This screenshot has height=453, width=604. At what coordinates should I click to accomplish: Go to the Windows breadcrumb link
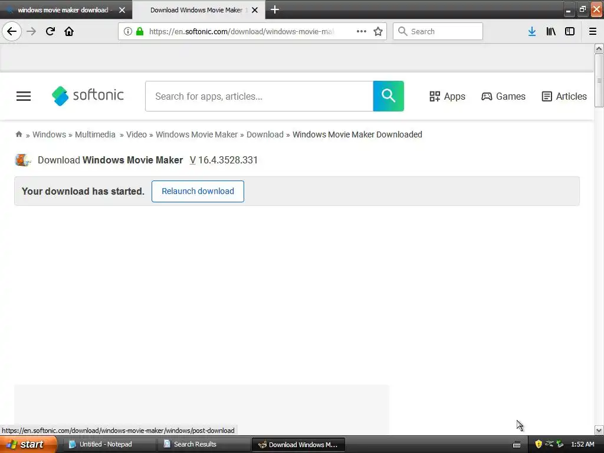[x=49, y=134]
